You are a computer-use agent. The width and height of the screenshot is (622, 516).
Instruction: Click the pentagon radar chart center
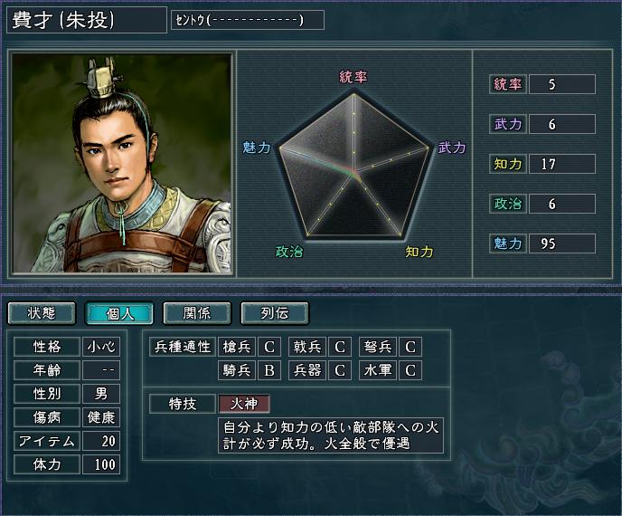tap(353, 171)
